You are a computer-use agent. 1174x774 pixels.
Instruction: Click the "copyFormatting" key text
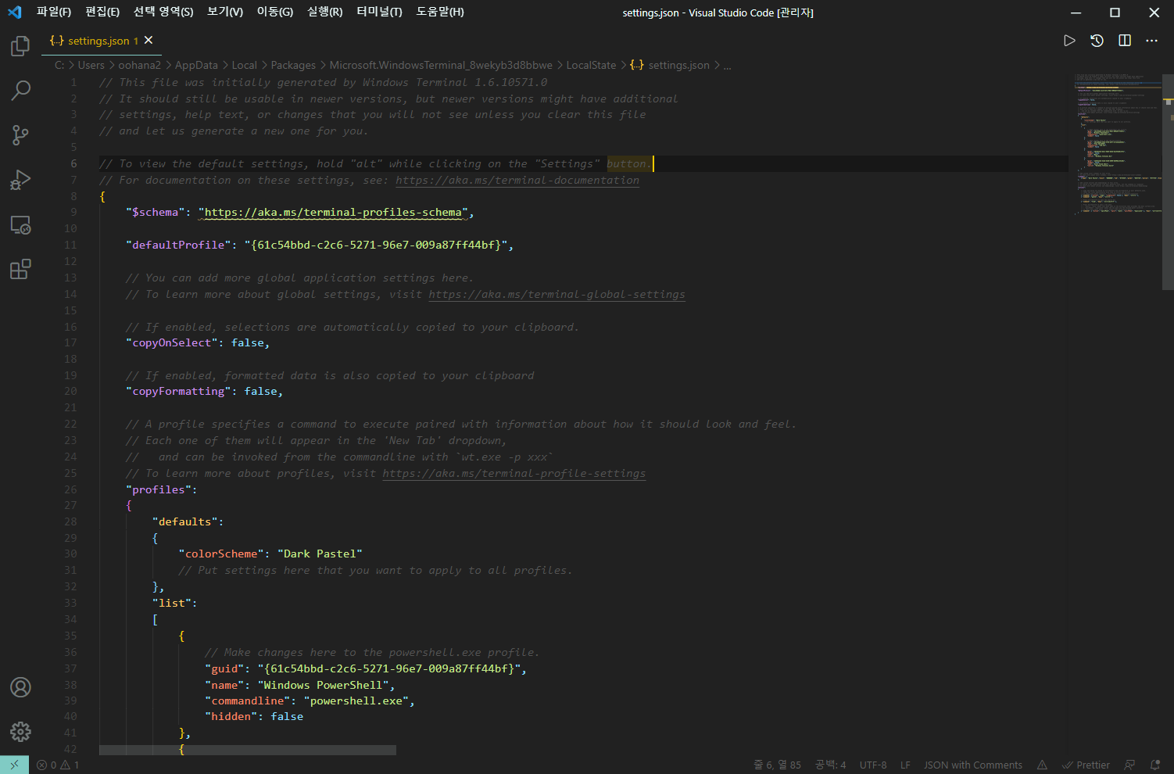tap(178, 391)
